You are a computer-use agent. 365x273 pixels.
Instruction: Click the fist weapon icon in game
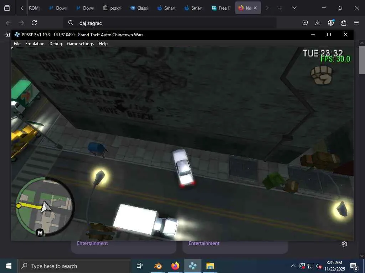click(322, 75)
